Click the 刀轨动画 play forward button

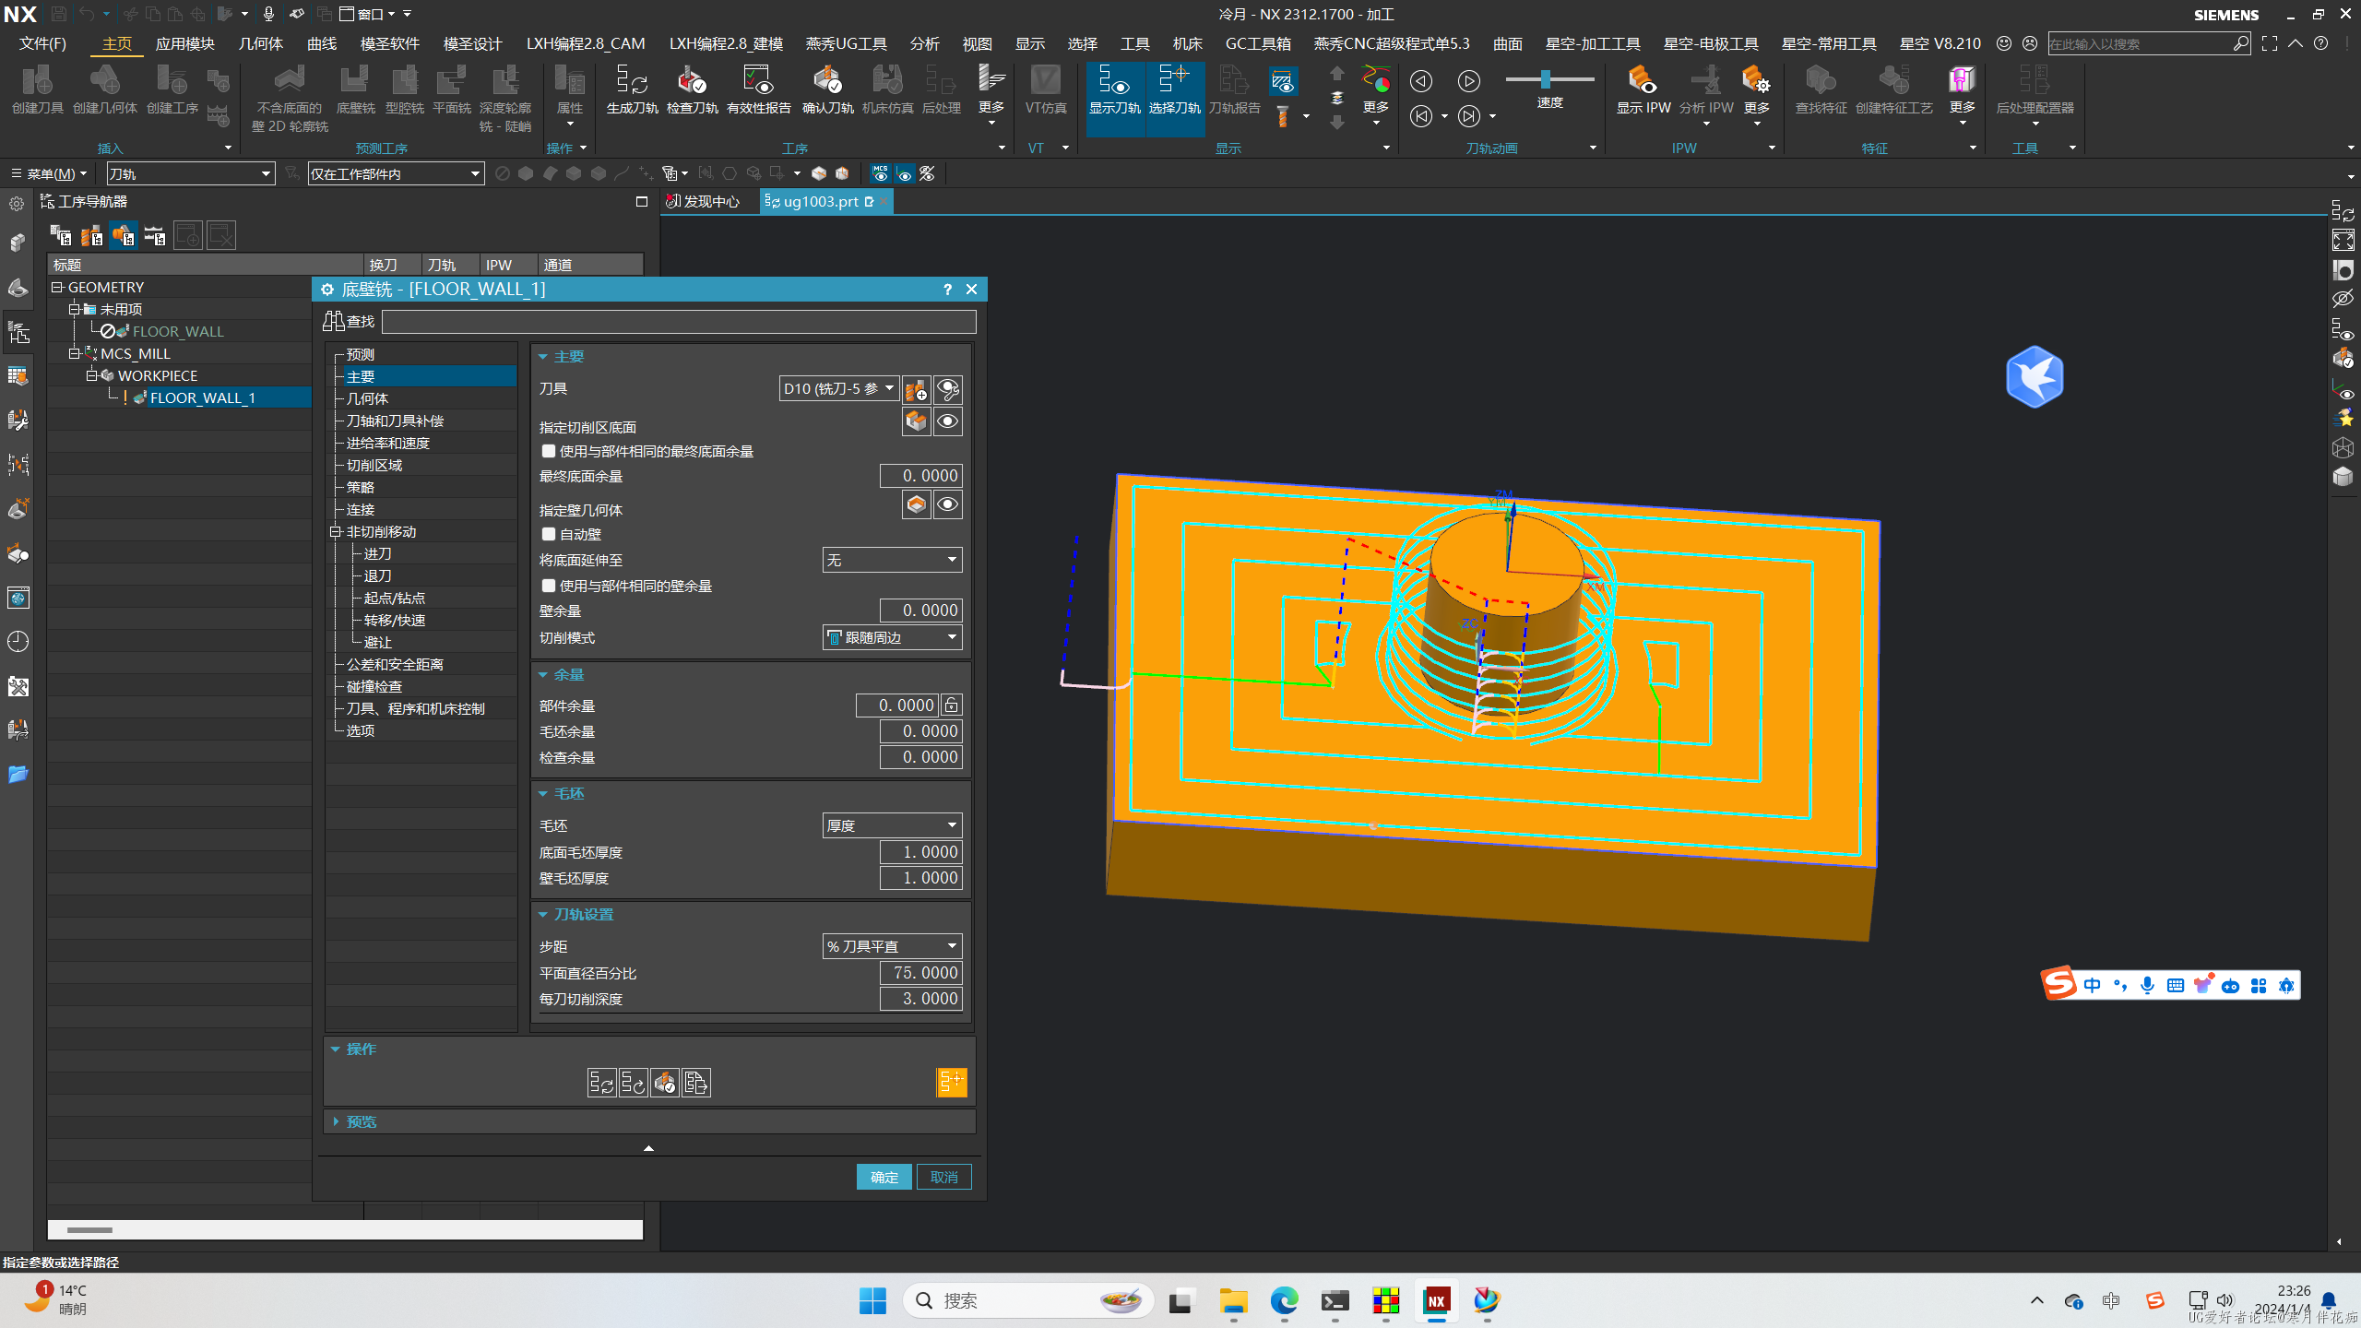tap(1468, 81)
